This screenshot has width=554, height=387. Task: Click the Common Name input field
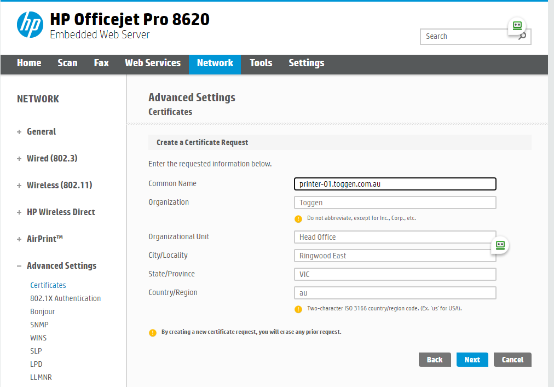[x=395, y=184]
